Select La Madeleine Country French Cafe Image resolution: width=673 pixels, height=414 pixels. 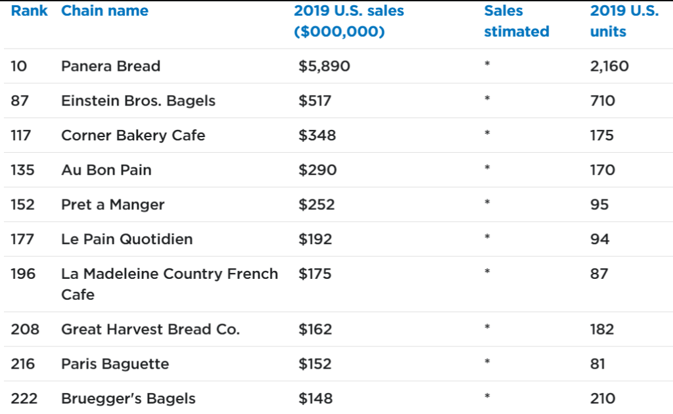(170, 284)
